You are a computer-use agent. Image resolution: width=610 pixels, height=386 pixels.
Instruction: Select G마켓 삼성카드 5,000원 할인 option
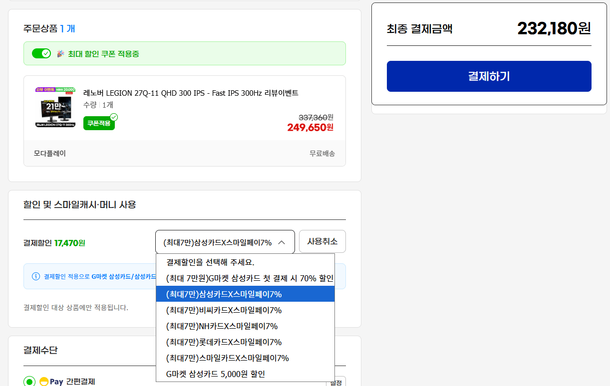click(245, 374)
